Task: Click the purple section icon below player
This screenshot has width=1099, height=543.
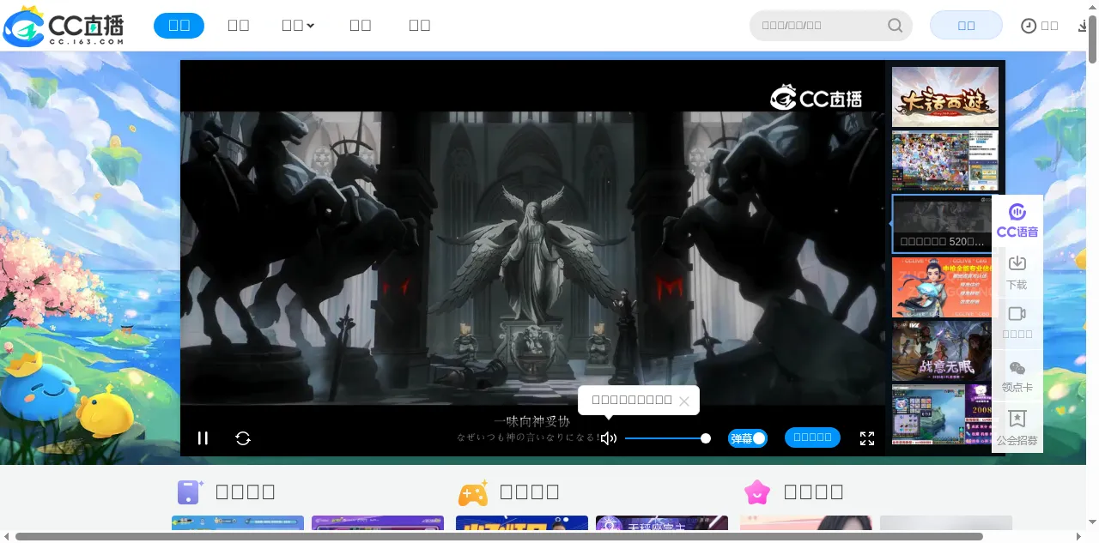Action: (x=190, y=492)
